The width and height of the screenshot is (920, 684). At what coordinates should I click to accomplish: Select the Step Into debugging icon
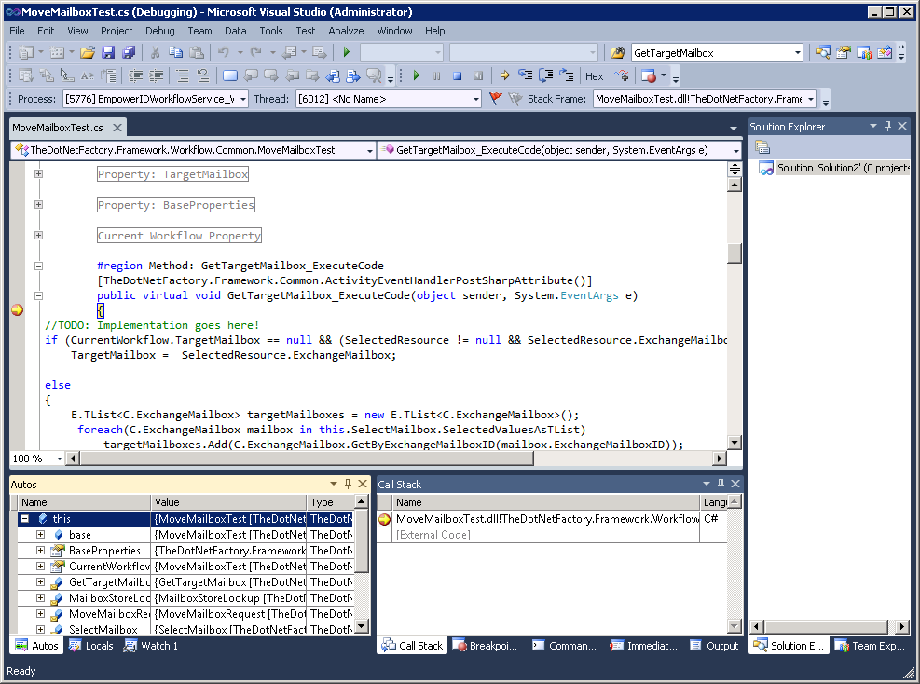pos(524,75)
